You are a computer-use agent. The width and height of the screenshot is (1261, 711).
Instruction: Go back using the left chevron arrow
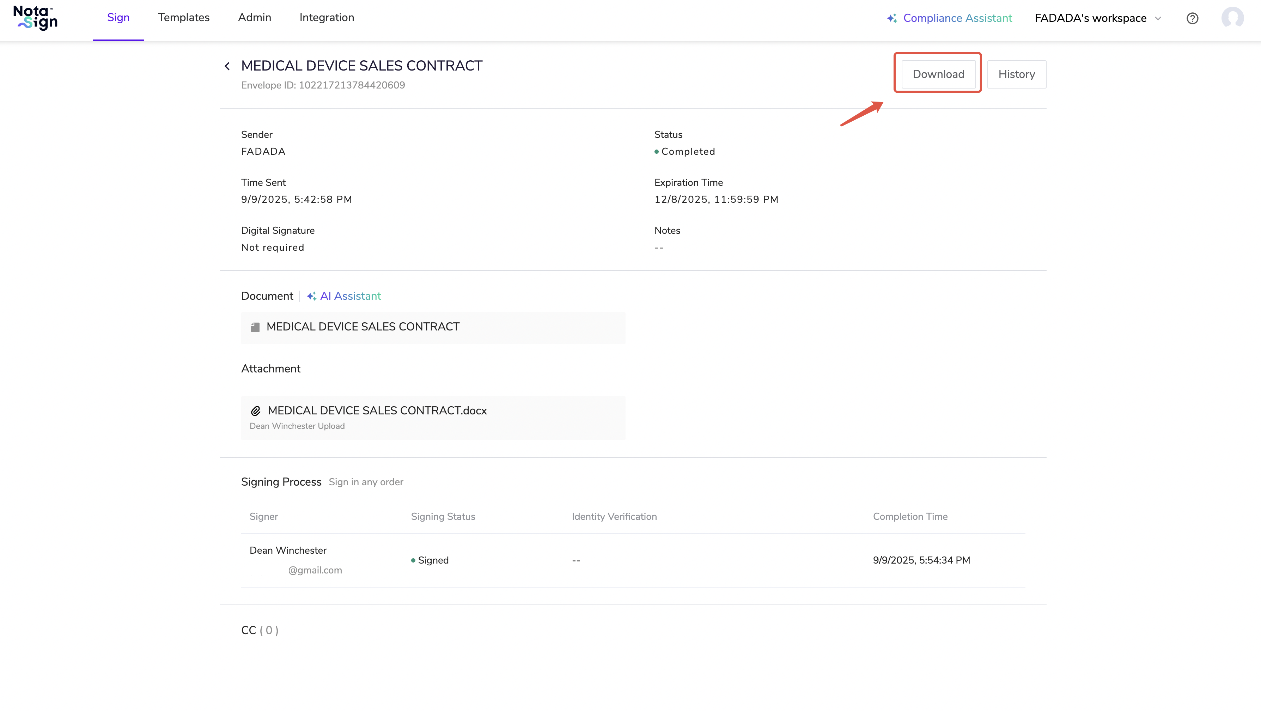coord(227,66)
